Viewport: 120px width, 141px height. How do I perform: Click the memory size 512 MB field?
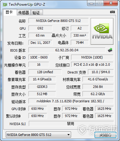(42, 94)
